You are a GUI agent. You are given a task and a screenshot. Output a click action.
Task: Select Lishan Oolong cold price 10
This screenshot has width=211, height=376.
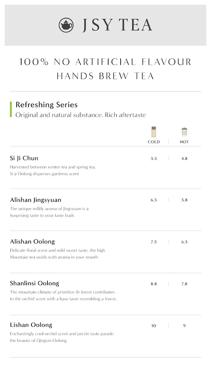[153, 326]
